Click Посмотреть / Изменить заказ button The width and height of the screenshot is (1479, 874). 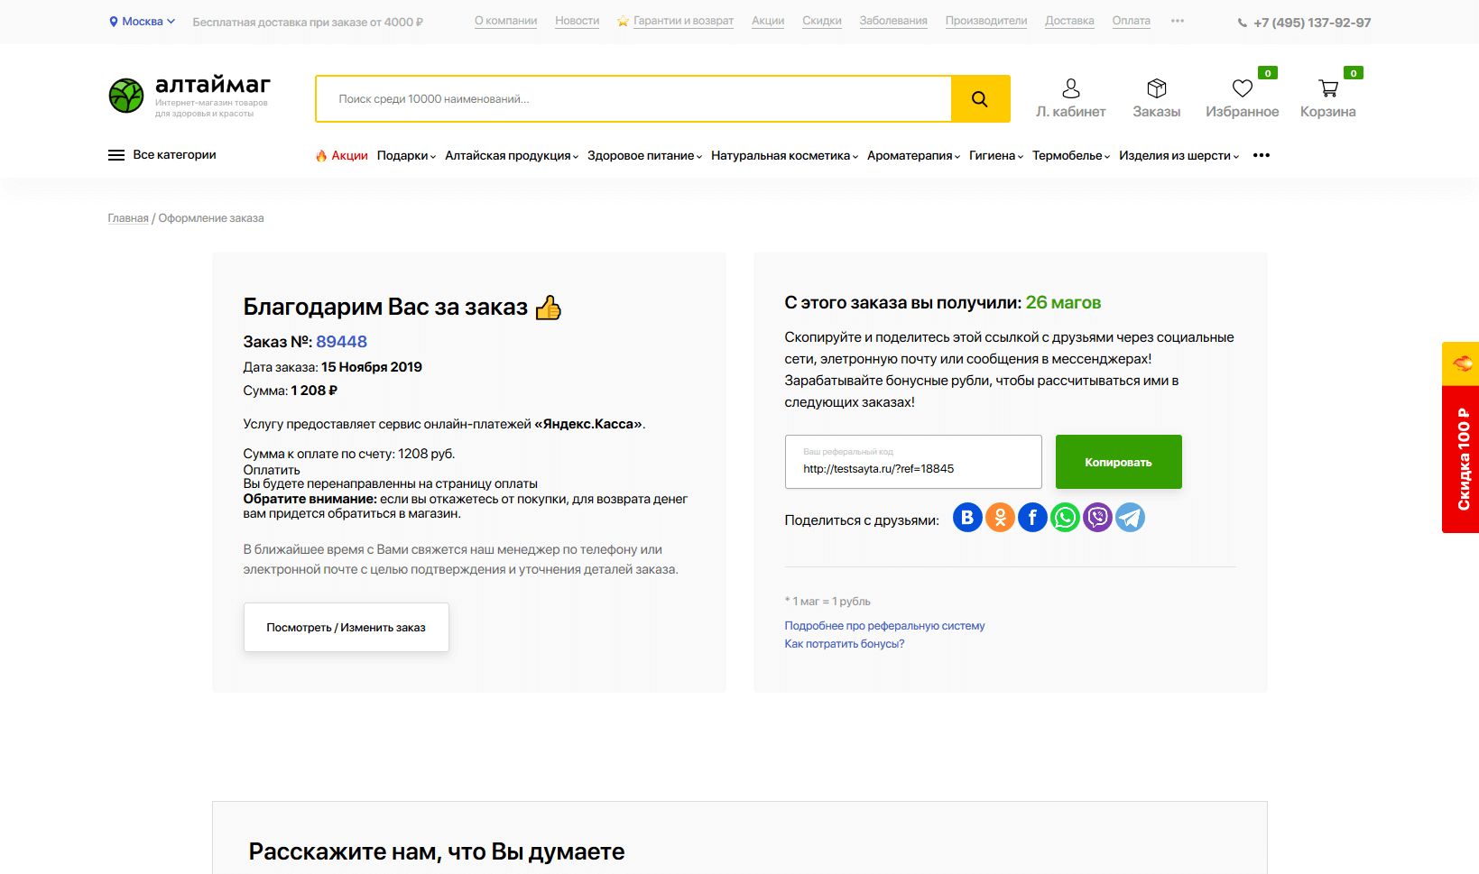pyautogui.click(x=346, y=628)
